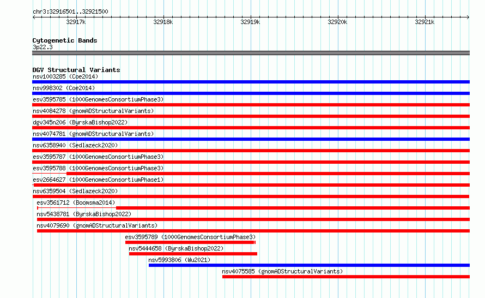Image resolution: width=485 pixels, height=298 pixels.
Task: Select the blue bar for nsv1003285
Action: click(251, 82)
